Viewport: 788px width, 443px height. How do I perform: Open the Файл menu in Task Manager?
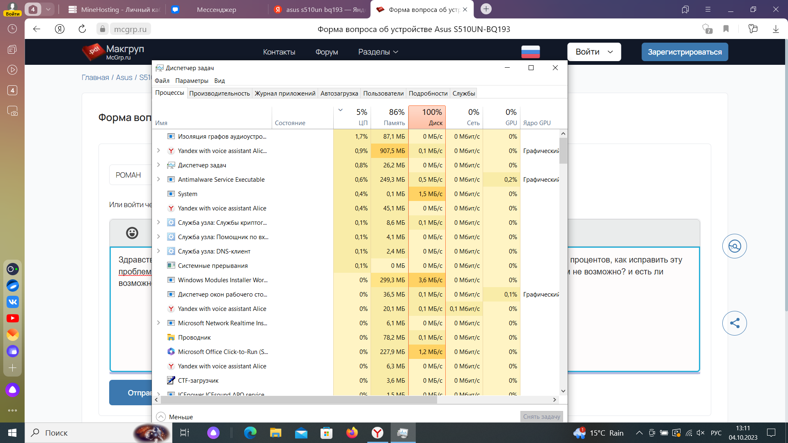click(162, 80)
